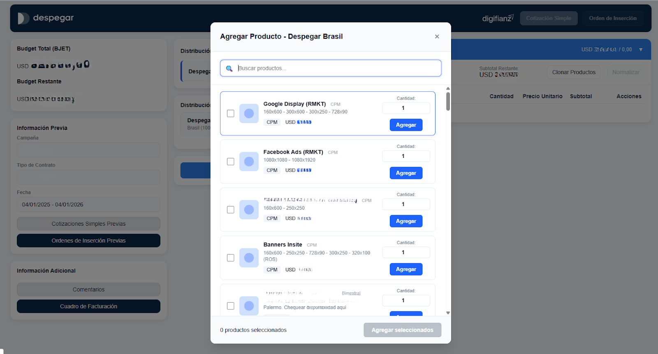Click the Subtotal column header
The height and width of the screenshot is (354, 658).
click(581, 96)
